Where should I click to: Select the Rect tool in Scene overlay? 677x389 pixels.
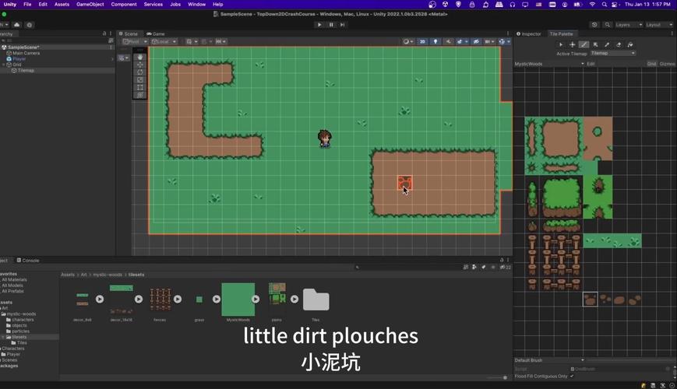140,87
